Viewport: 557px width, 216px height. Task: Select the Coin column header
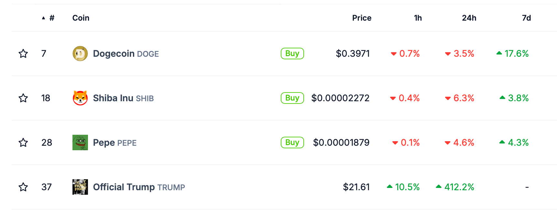click(x=81, y=18)
